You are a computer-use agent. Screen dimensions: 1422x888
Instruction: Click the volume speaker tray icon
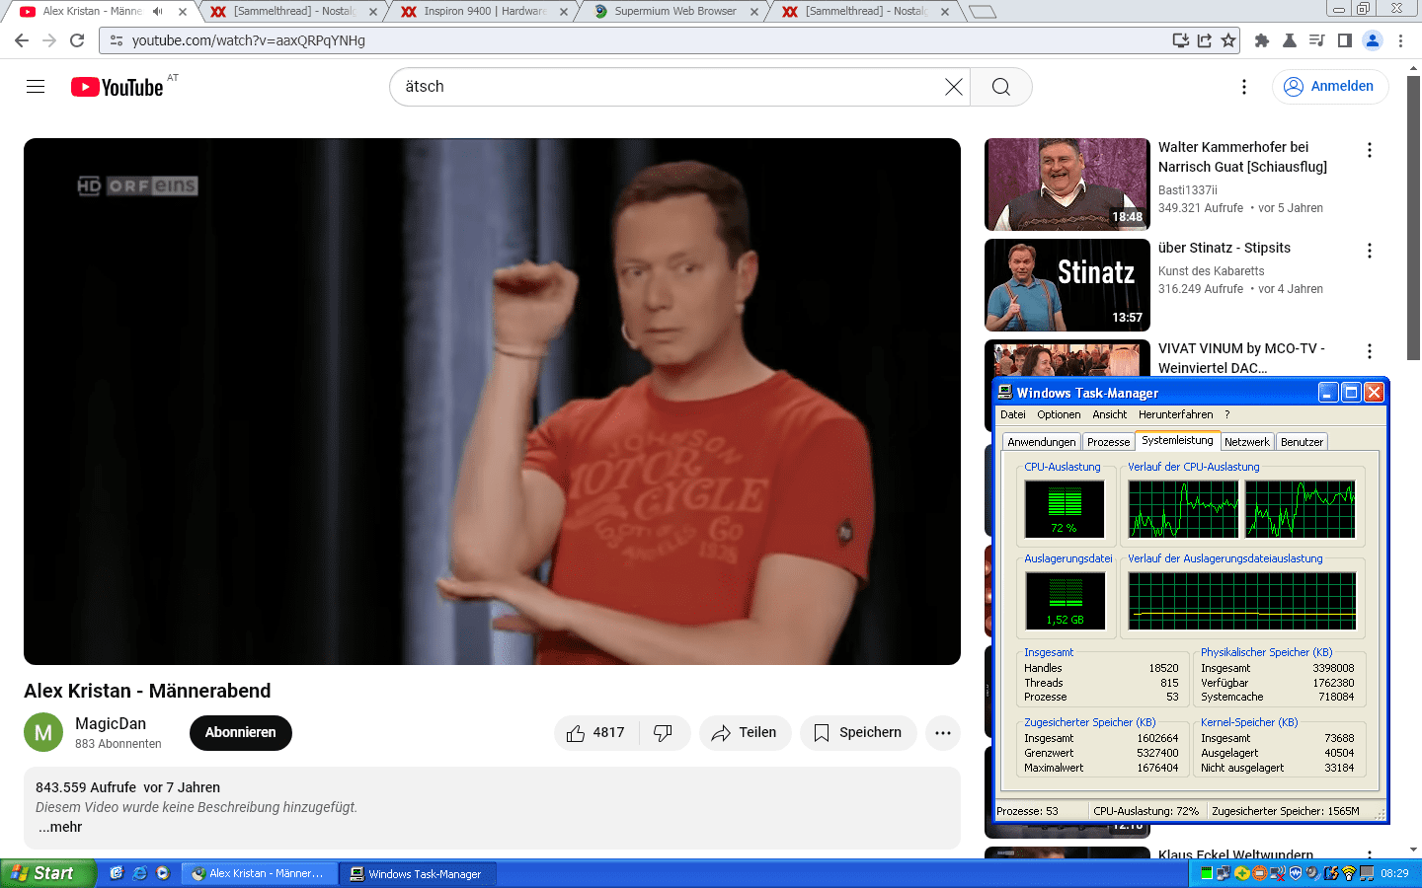pyautogui.click(x=1312, y=873)
